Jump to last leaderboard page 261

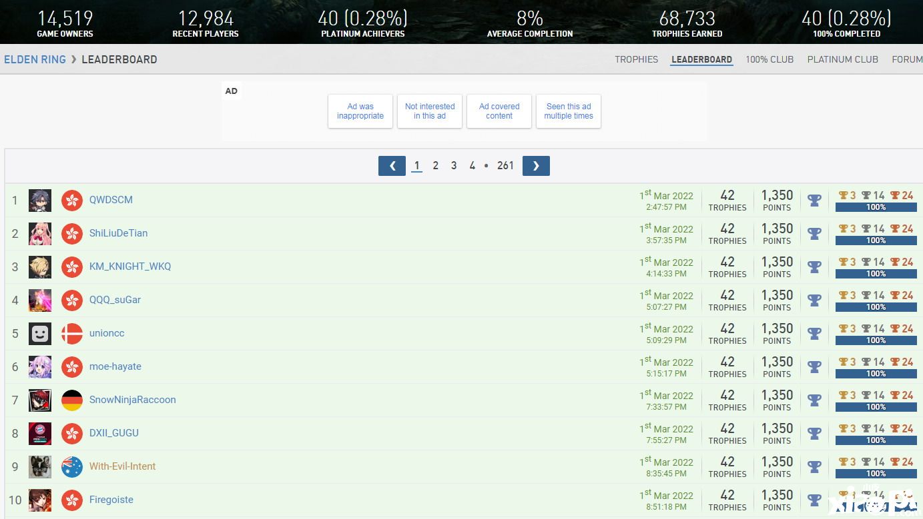(505, 166)
